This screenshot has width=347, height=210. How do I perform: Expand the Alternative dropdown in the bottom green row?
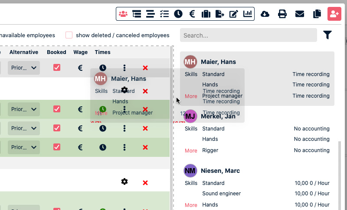point(24,147)
